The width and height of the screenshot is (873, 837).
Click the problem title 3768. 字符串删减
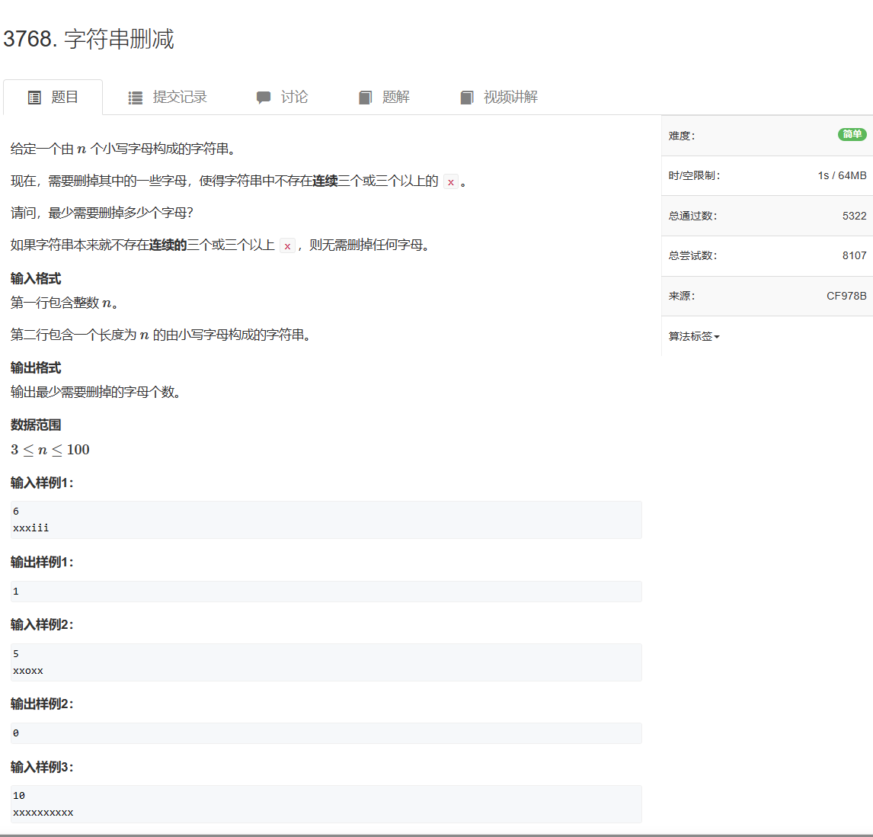click(88, 39)
